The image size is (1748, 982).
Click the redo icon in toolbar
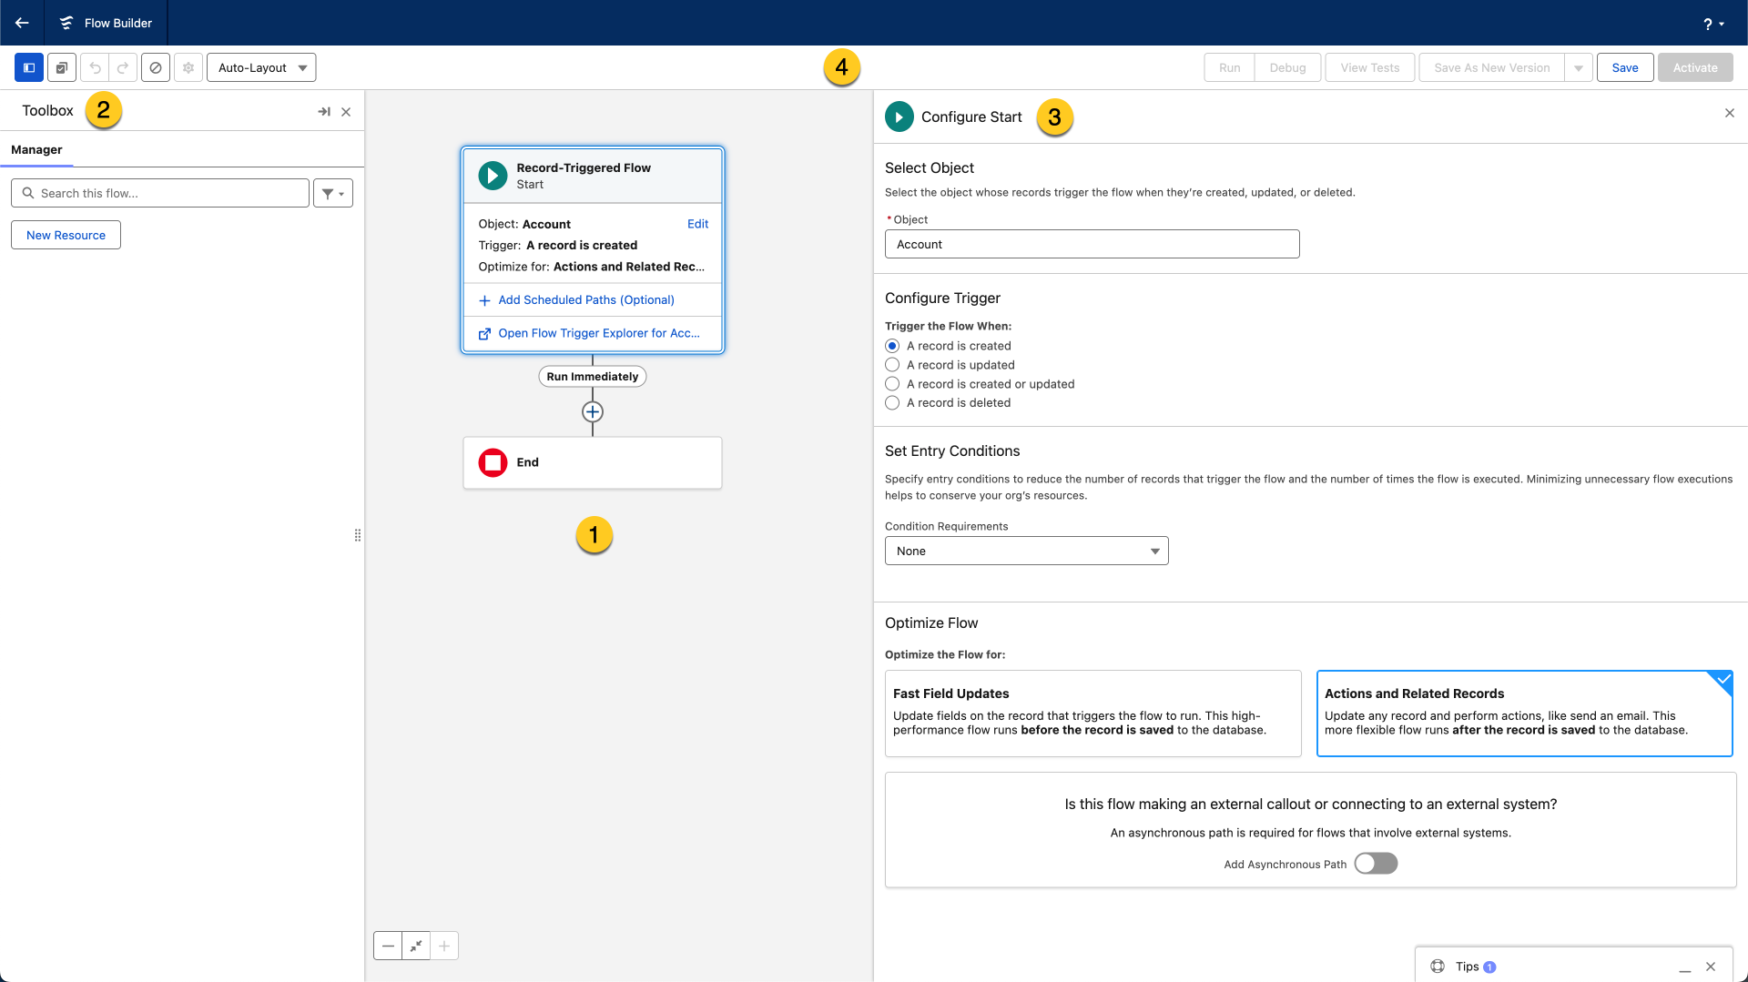(x=123, y=67)
